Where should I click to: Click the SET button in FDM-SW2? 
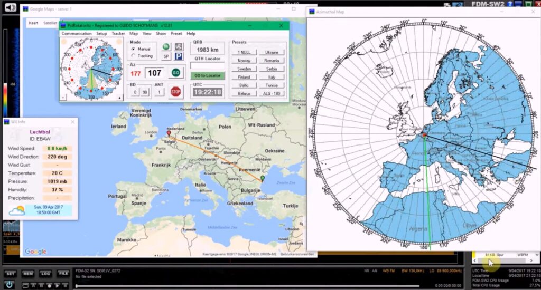[x=11, y=274]
